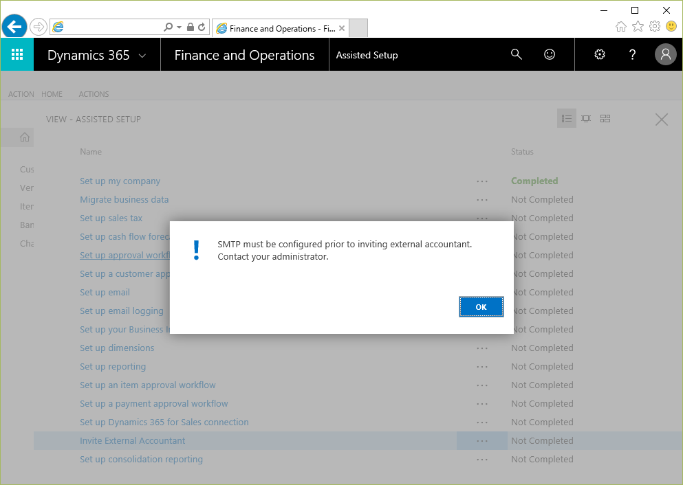
Task: Minimize the browser window
Action: click(x=604, y=10)
